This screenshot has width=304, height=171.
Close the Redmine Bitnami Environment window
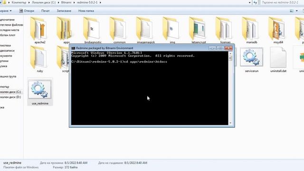coord(228,48)
